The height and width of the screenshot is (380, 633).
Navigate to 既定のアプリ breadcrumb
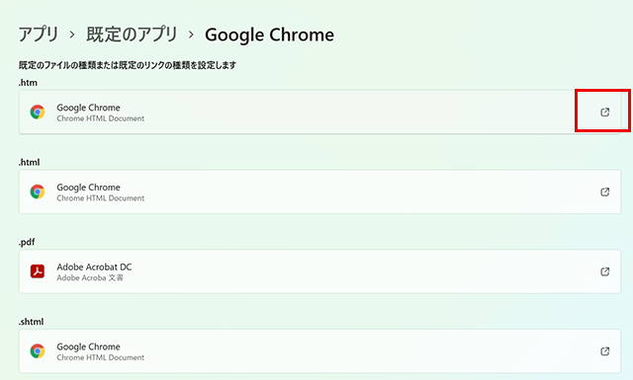(x=132, y=35)
